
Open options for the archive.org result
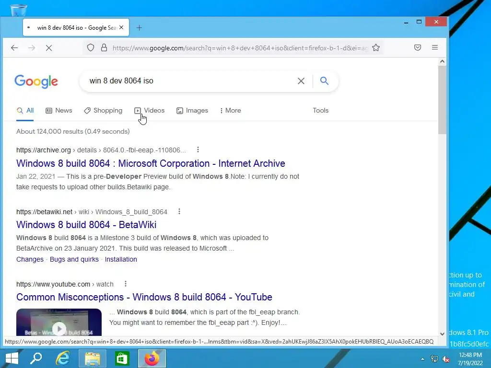click(198, 149)
